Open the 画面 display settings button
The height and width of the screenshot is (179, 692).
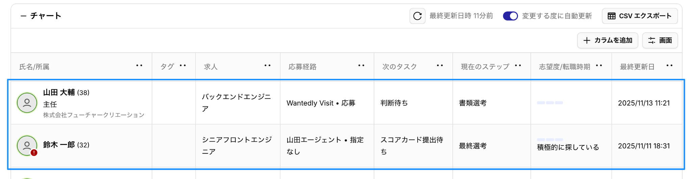coord(660,40)
